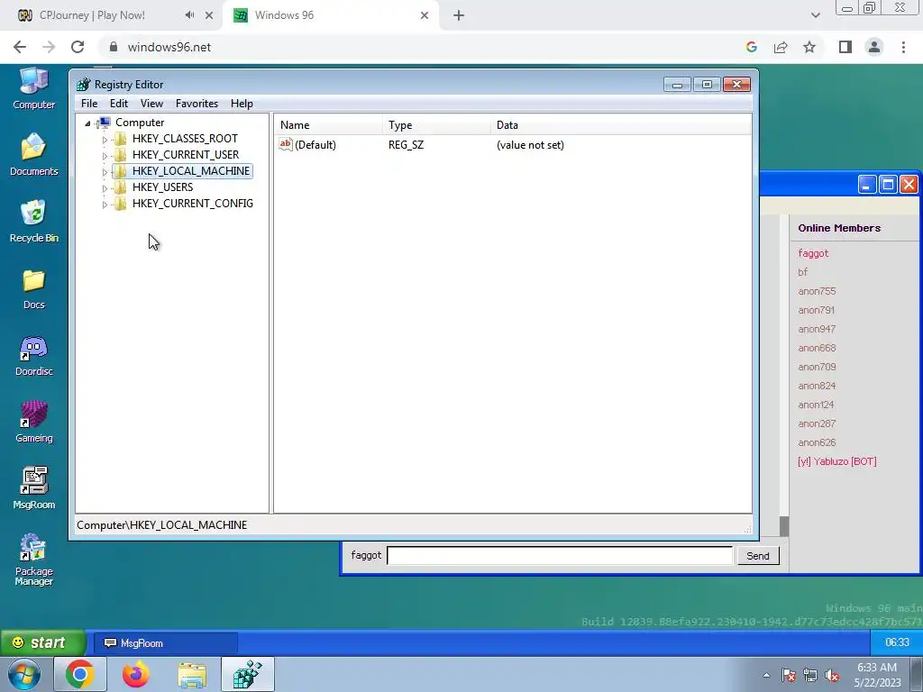Open the Chrome side panel
This screenshot has height=692, width=923.
point(845,47)
